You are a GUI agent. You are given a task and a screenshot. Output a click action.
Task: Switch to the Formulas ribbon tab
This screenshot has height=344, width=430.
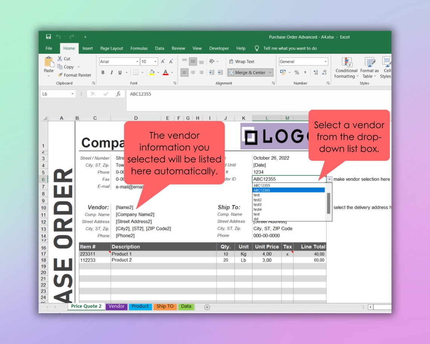[x=139, y=48]
